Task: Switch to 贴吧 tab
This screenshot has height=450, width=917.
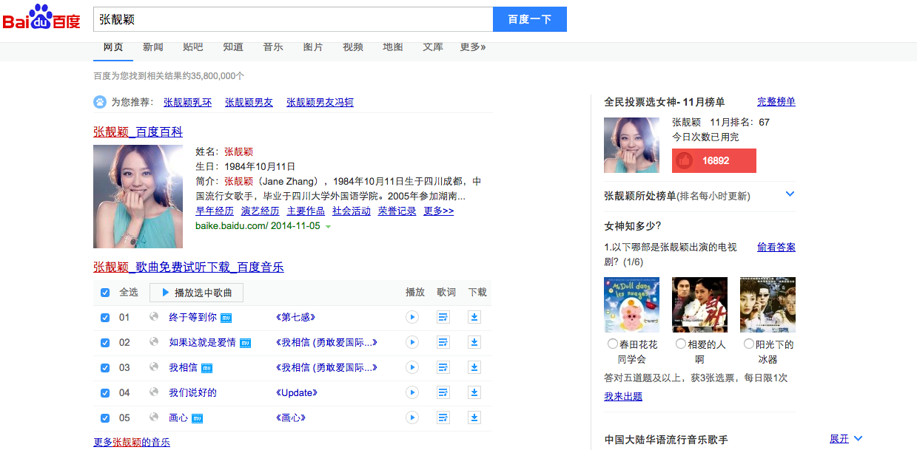Action: pyautogui.click(x=193, y=47)
